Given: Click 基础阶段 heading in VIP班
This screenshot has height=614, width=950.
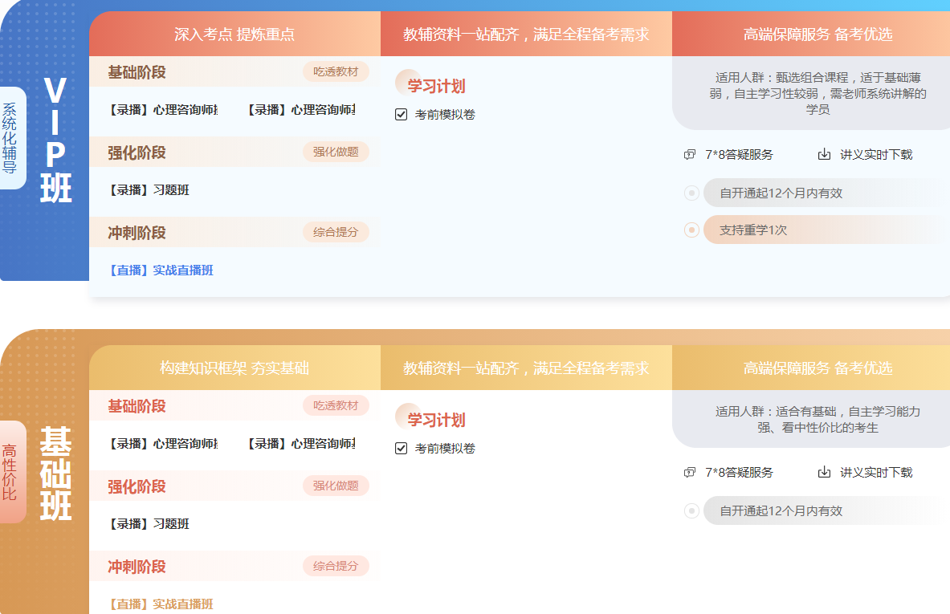Looking at the screenshot, I should click(137, 72).
